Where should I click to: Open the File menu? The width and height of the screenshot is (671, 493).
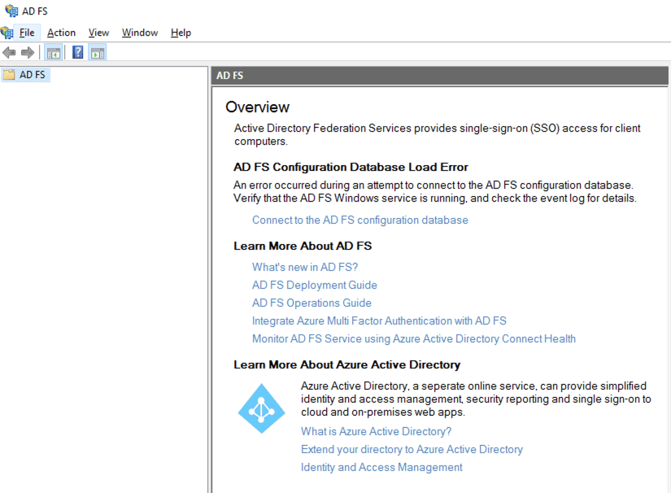28,33
